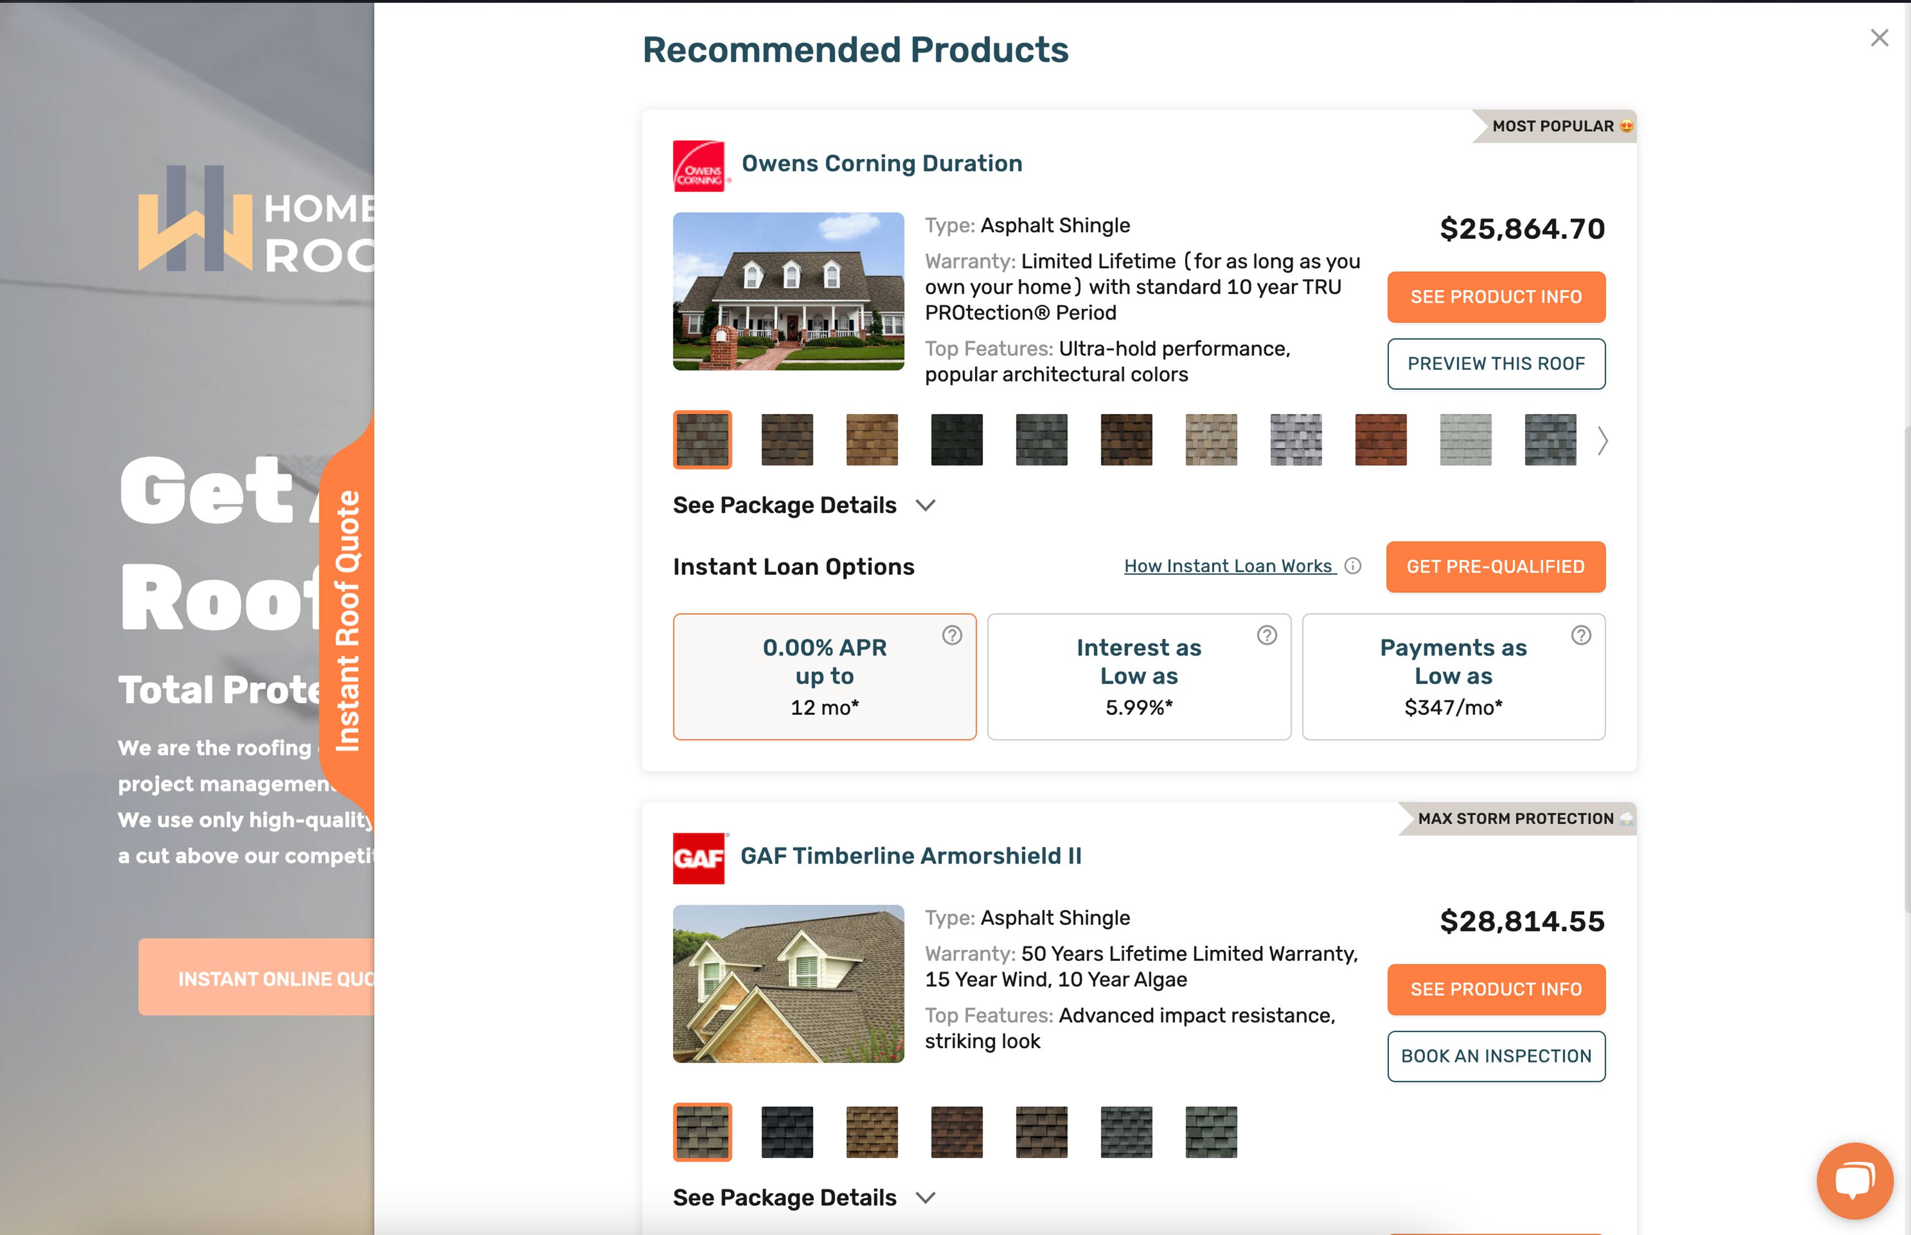The height and width of the screenshot is (1235, 1911).
Task: Select the red shingle color swatch
Action: point(1380,439)
